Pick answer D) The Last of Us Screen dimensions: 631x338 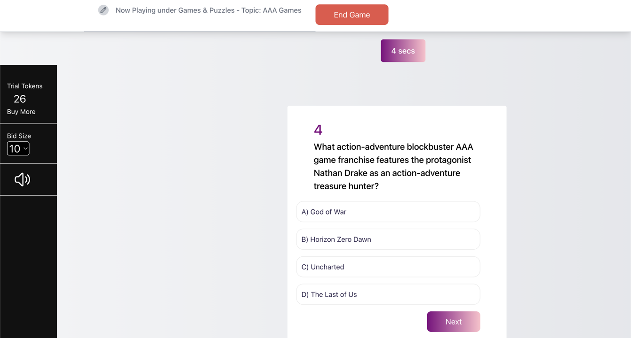click(388, 294)
